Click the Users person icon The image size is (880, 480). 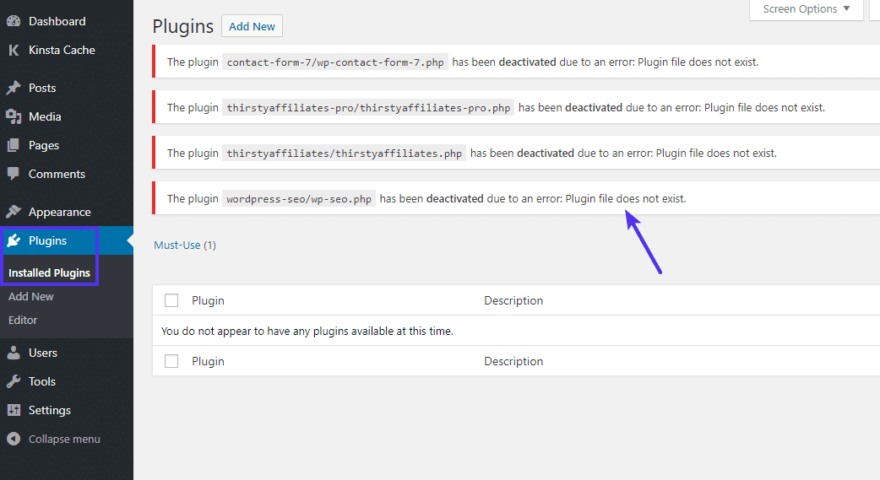tap(14, 353)
